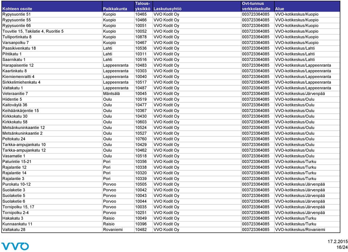This screenshot has width=348, height=252.
Task: Click the address 'Saarnikatu 1'
Action: tap(14, 60)
